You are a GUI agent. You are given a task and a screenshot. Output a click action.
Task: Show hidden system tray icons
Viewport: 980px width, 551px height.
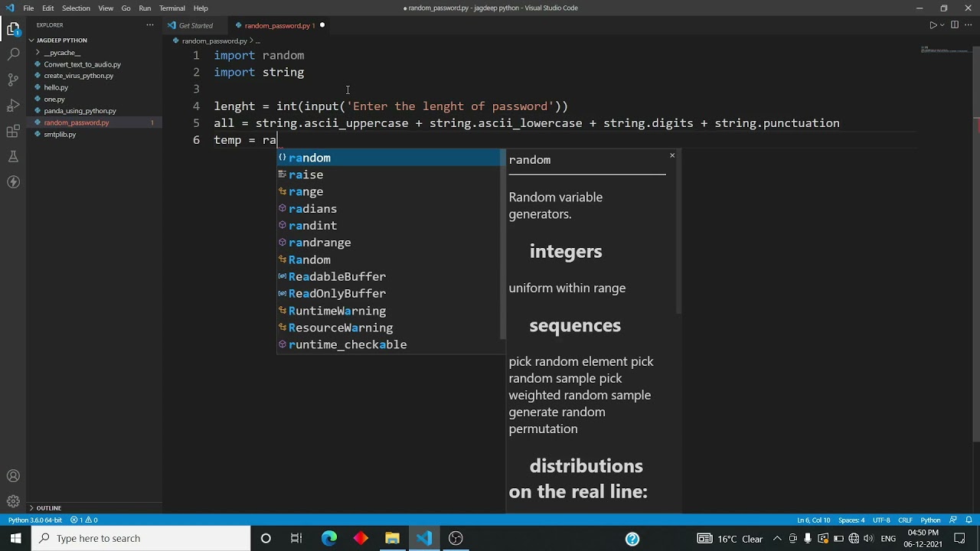777,538
